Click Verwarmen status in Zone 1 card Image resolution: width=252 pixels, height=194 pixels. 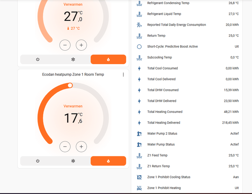pyautogui.click(x=73, y=106)
